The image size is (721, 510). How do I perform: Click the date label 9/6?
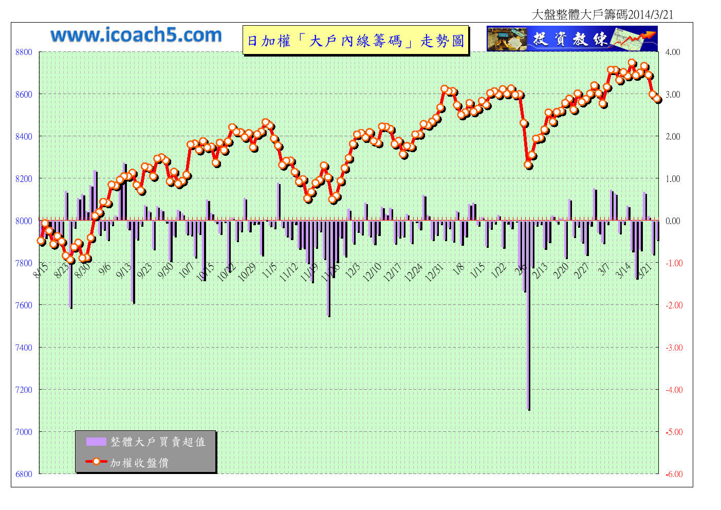click(105, 269)
